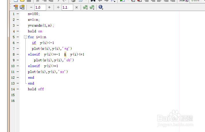This screenshot has width=205, height=132.
Task: Set breakpoint on line 1 dash
Action: click(18, 14)
